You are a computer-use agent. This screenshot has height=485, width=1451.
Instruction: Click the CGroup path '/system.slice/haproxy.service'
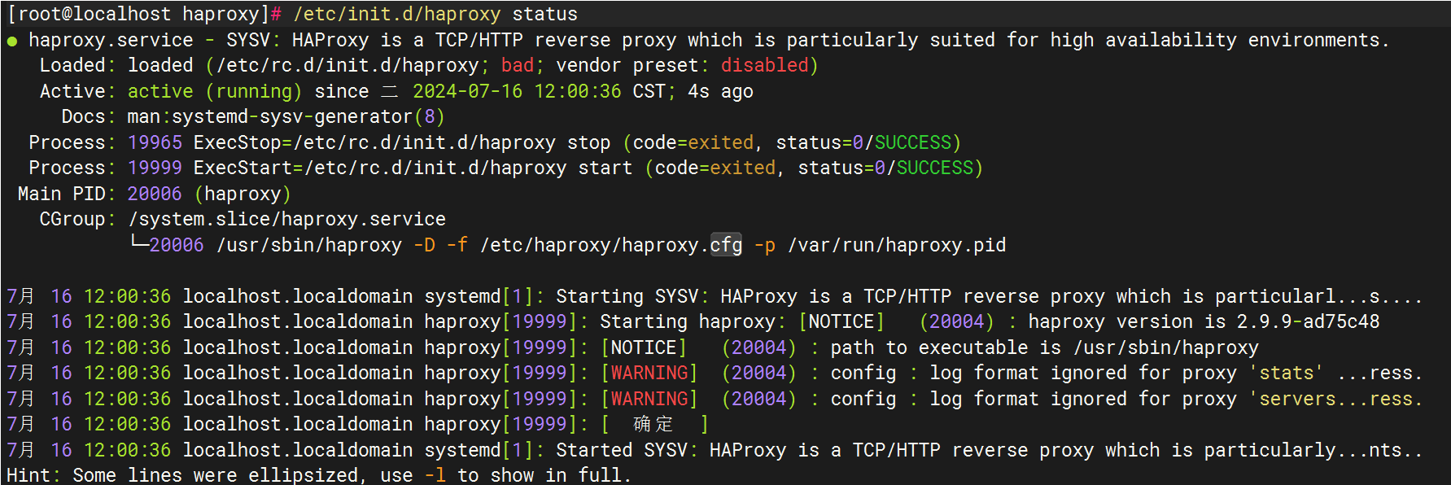(x=286, y=219)
